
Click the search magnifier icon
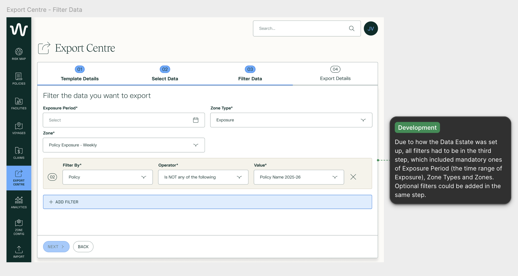point(352,28)
